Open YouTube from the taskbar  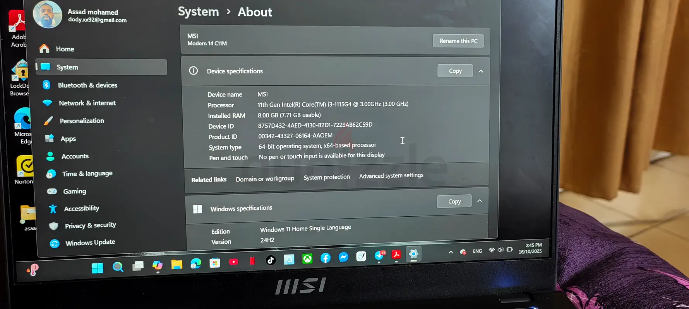(x=233, y=262)
